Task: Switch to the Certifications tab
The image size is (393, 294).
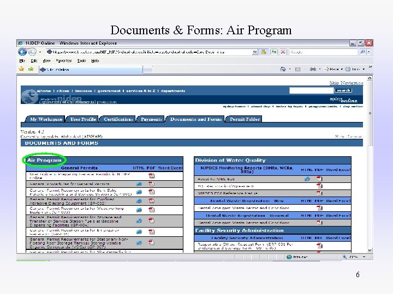Action: [118, 119]
